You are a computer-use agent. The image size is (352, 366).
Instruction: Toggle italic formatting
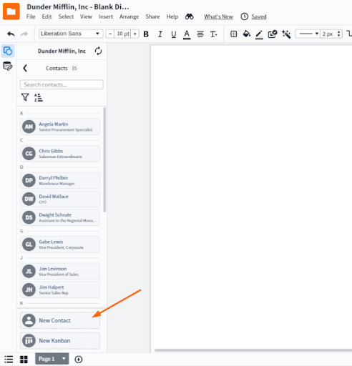pos(160,34)
